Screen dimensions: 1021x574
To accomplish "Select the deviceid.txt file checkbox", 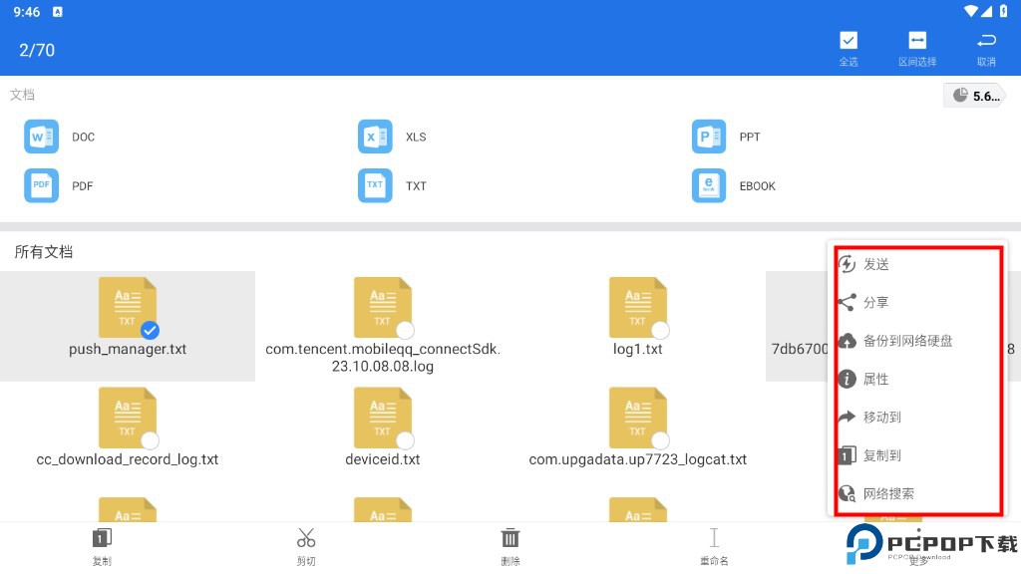I will click(x=405, y=440).
